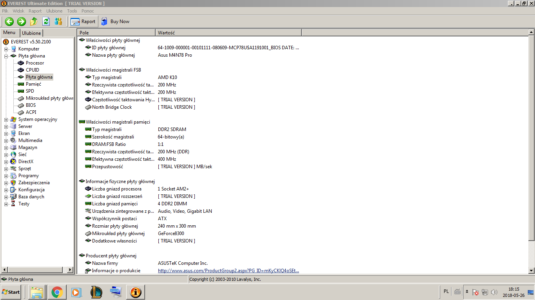Click the System operacyjny Windows icon
This screenshot has width=535, height=300.
click(x=13, y=119)
